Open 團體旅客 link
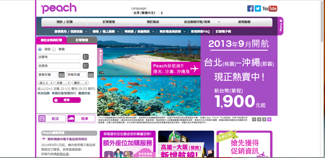Viewport: 325px width, 158px height. (84, 93)
